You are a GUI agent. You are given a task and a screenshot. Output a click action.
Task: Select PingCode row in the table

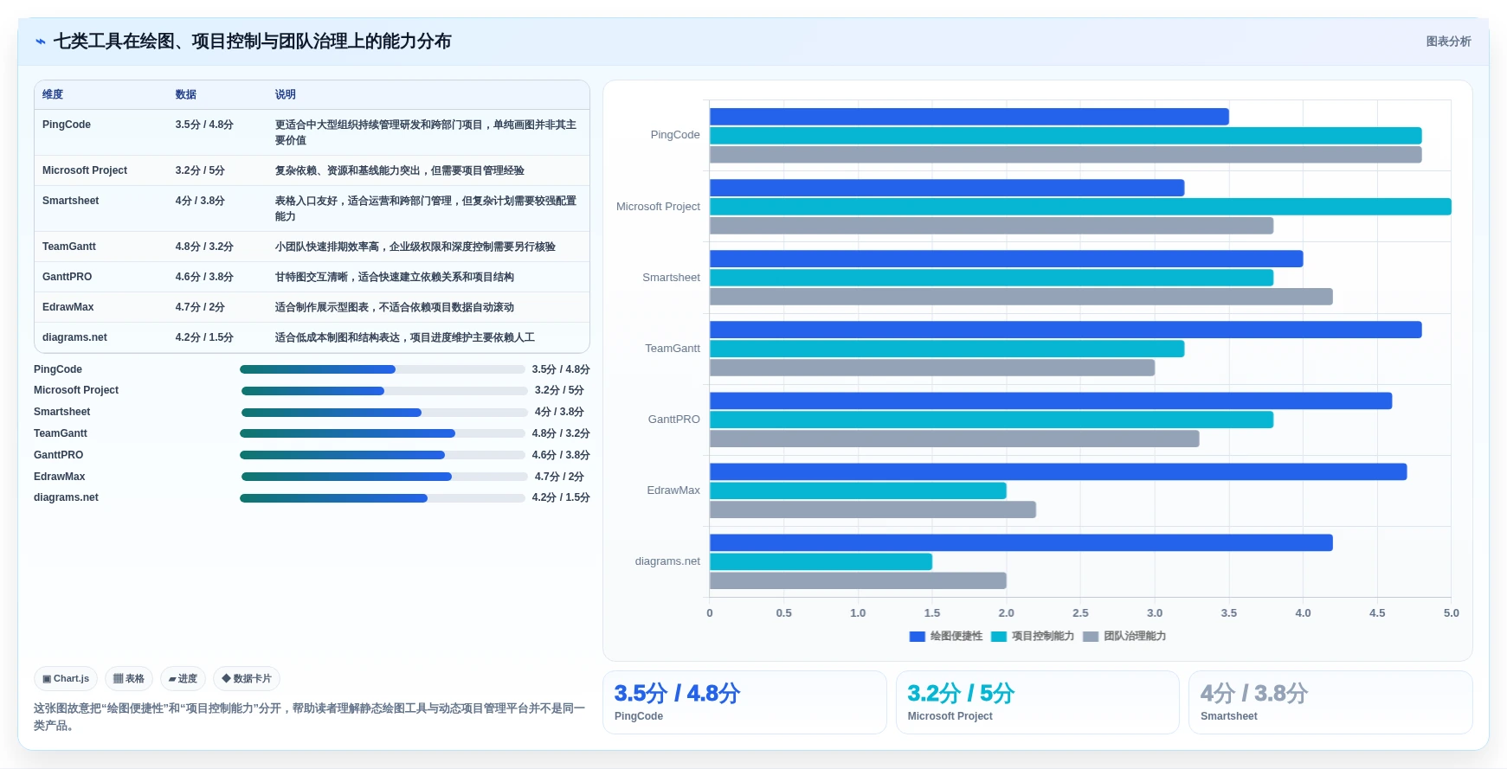312,132
